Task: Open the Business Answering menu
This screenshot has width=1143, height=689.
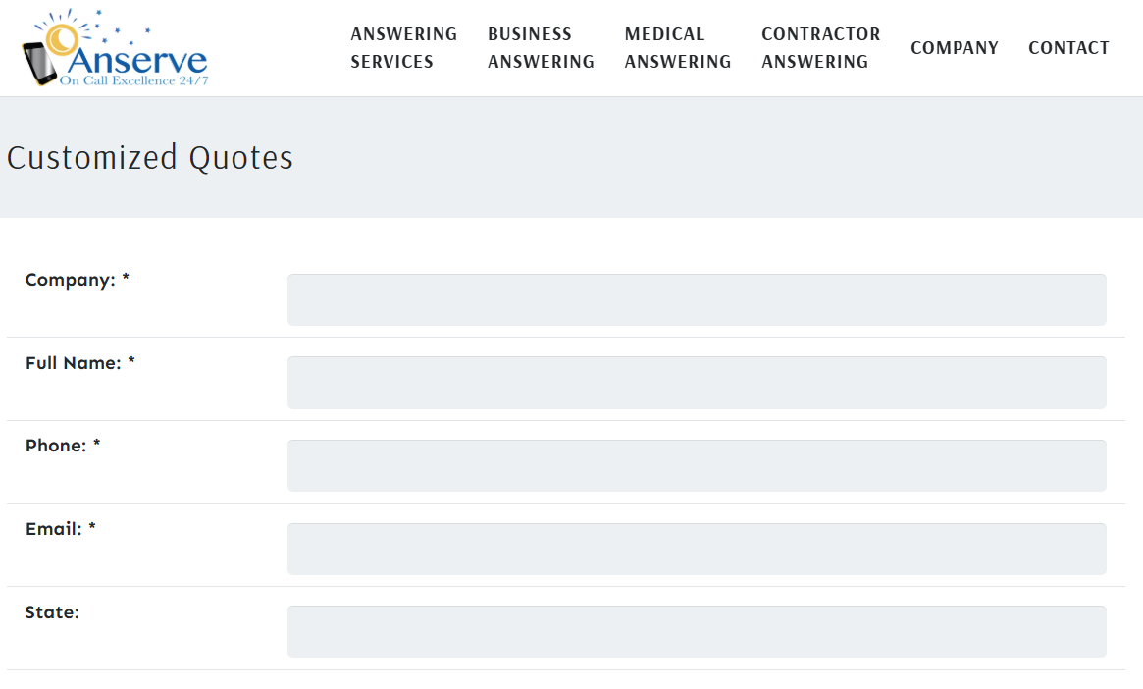Action: click(x=541, y=48)
